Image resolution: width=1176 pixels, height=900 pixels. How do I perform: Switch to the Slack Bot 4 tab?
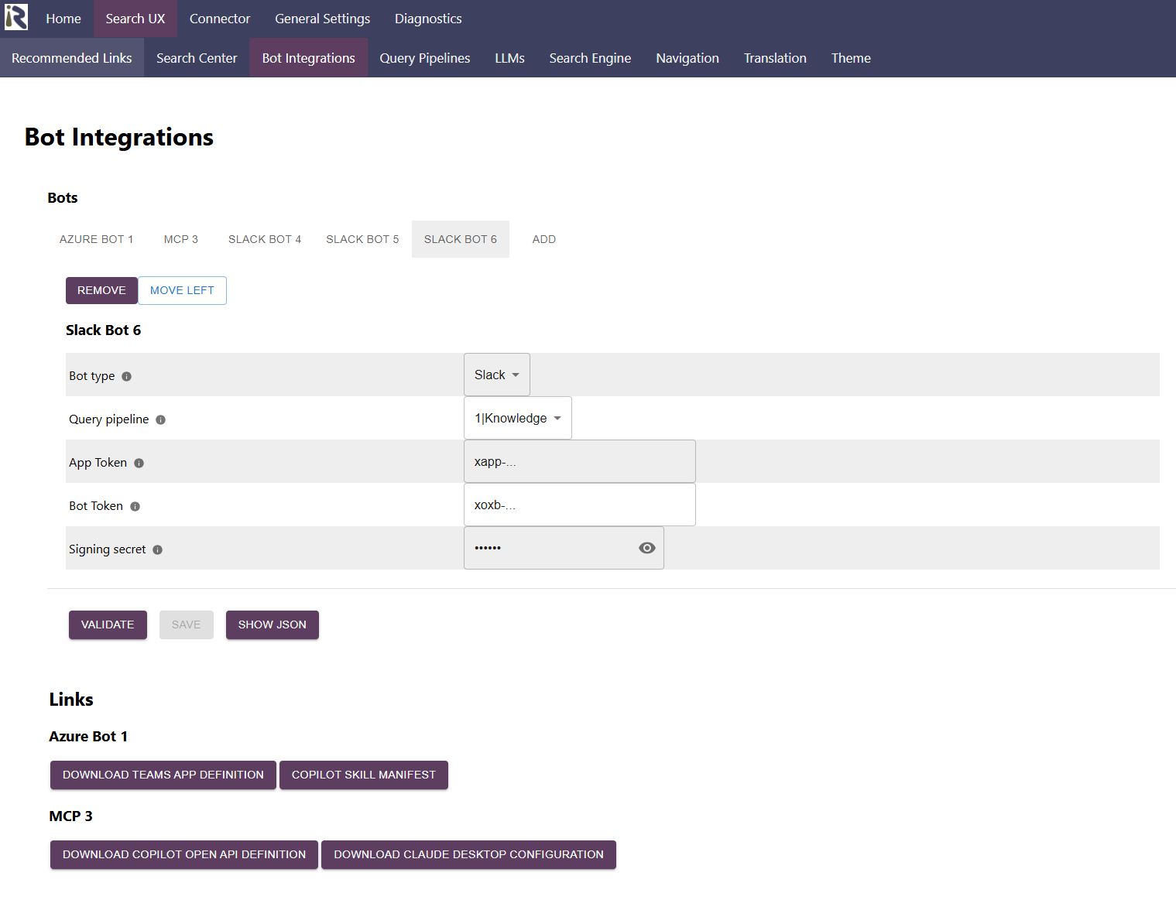point(265,239)
